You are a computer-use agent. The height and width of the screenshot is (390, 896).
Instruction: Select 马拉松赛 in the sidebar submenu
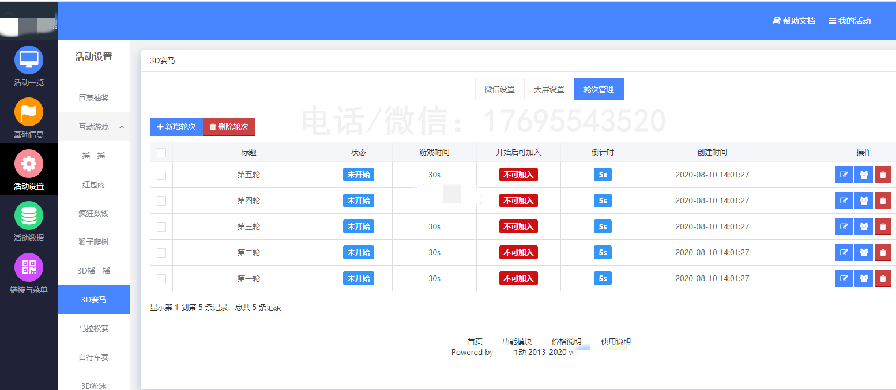click(94, 328)
